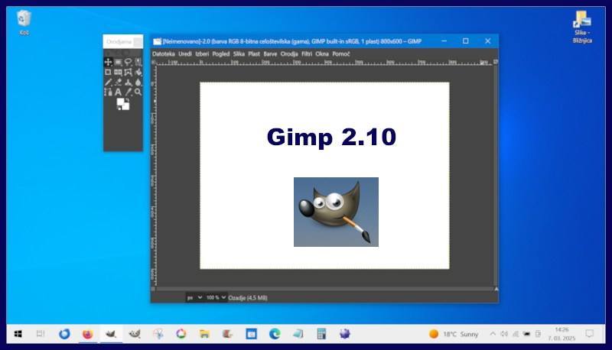Open the Datoteka menu
Screen dimensions: 612x350
click(x=164, y=53)
